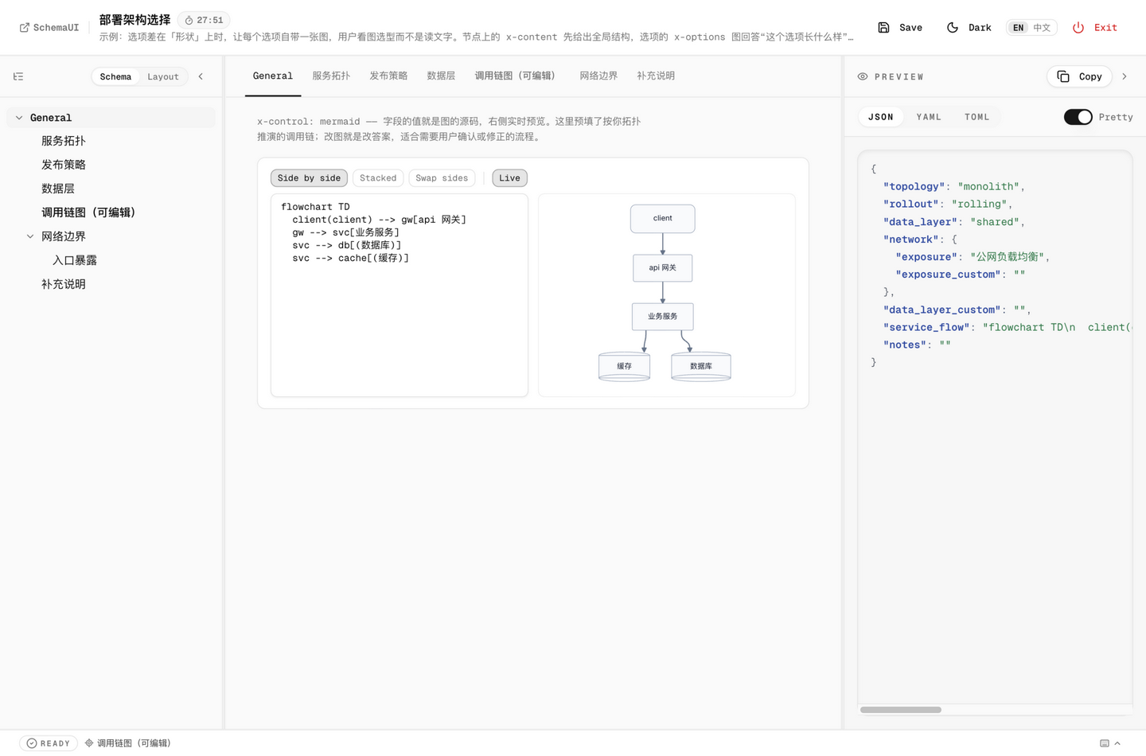The height and width of the screenshot is (756, 1146).
Task: Click the Exit button label
Action: click(1105, 28)
